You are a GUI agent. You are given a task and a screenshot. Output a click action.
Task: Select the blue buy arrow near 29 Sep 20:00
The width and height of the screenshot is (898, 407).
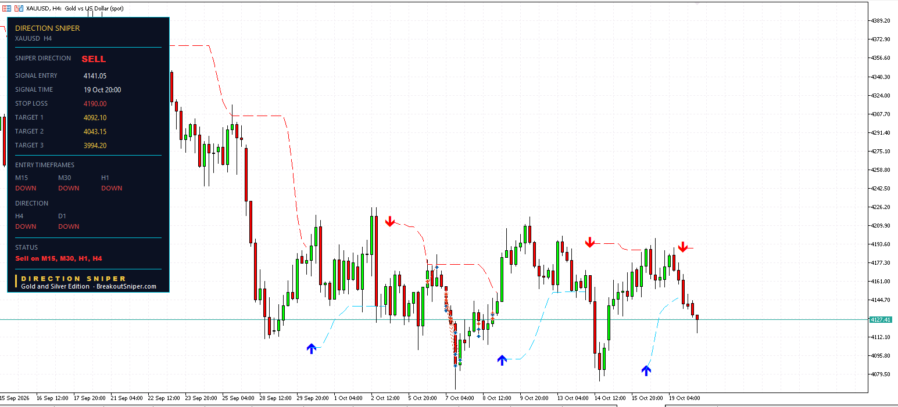(312, 348)
